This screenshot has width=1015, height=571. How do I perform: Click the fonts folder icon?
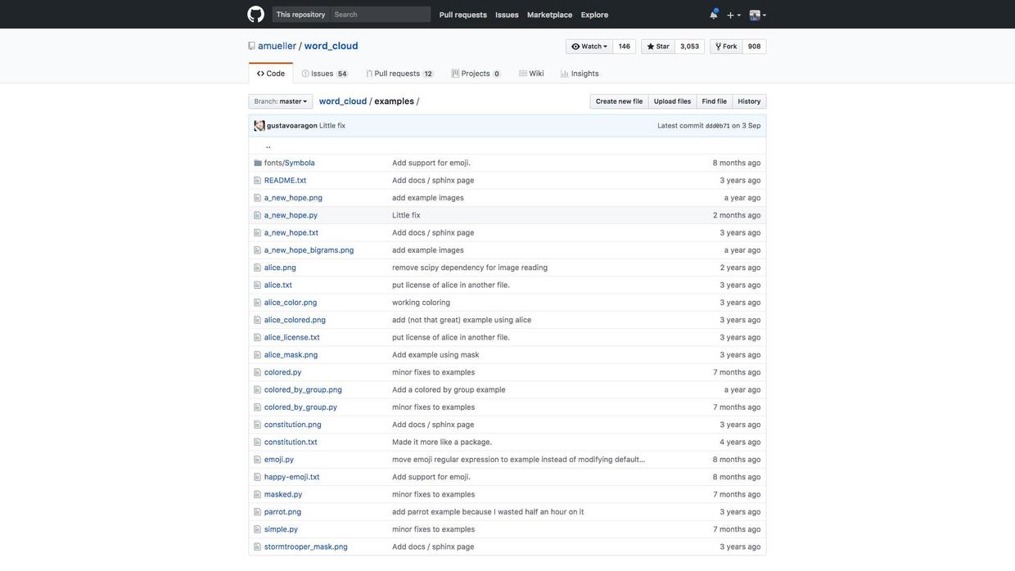(258, 163)
